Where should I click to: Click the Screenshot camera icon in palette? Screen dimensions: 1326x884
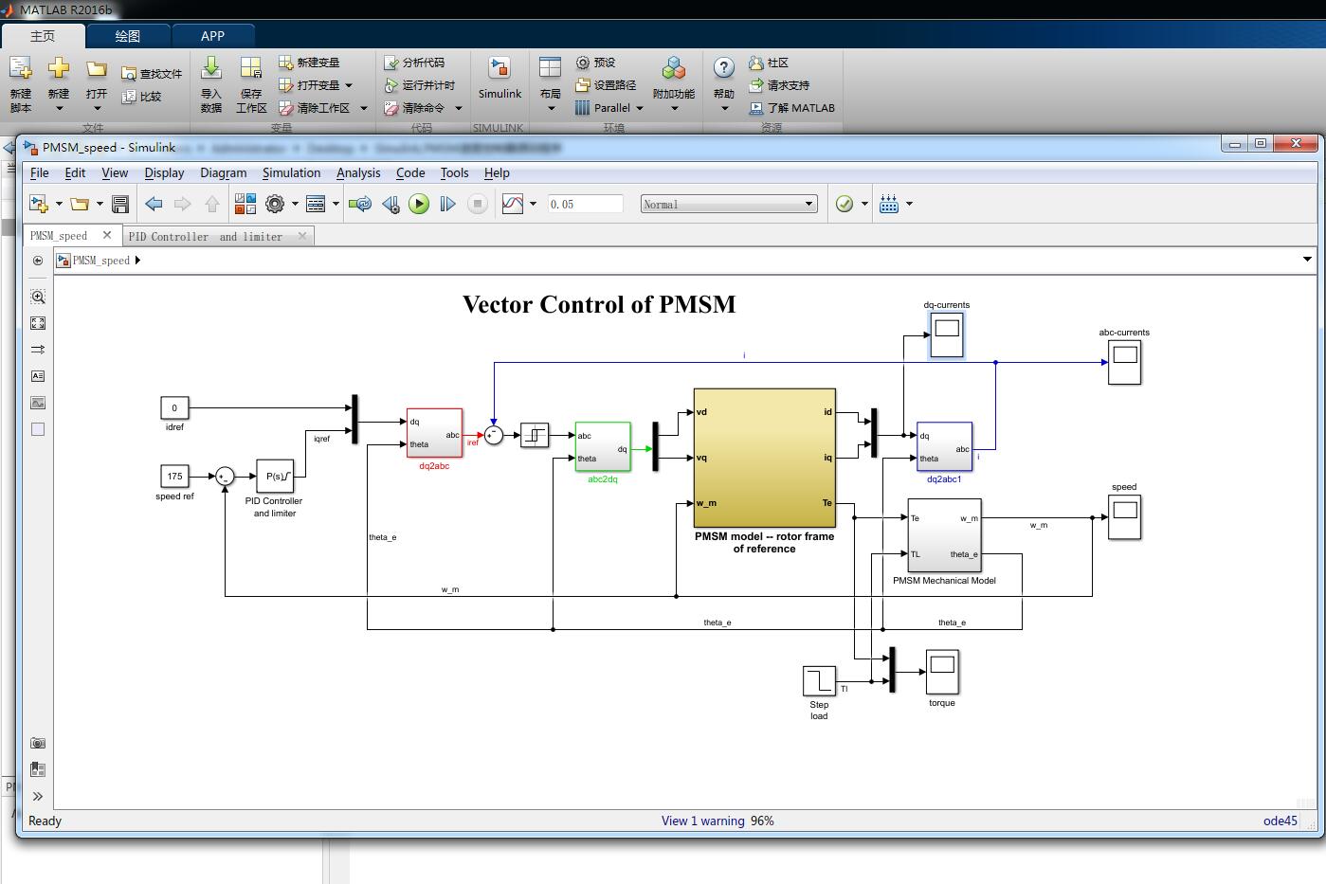(38, 743)
